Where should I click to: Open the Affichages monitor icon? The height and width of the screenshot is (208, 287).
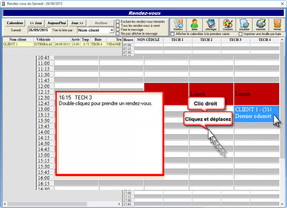click(x=211, y=25)
